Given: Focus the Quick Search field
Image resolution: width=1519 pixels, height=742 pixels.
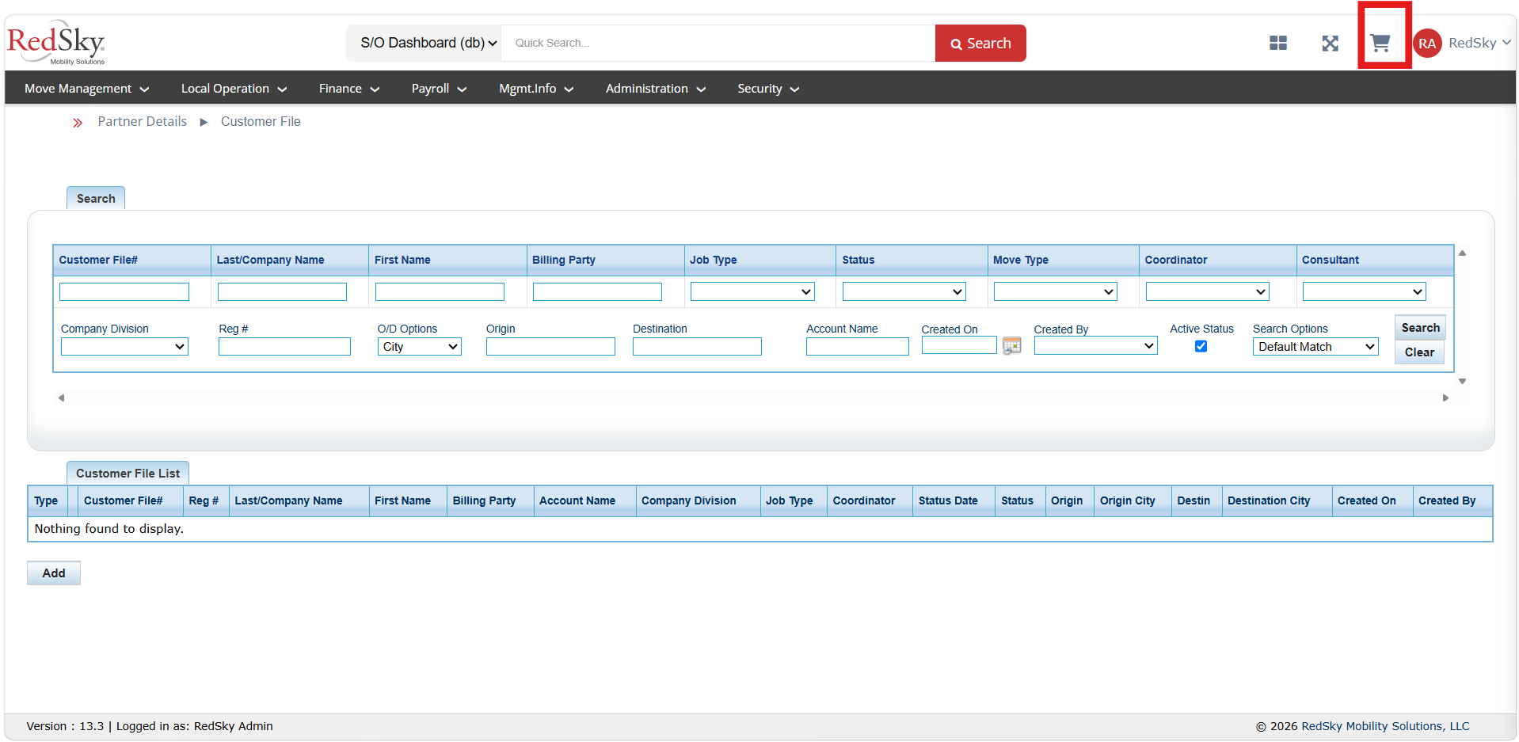Looking at the screenshot, I should pyautogui.click(x=718, y=43).
